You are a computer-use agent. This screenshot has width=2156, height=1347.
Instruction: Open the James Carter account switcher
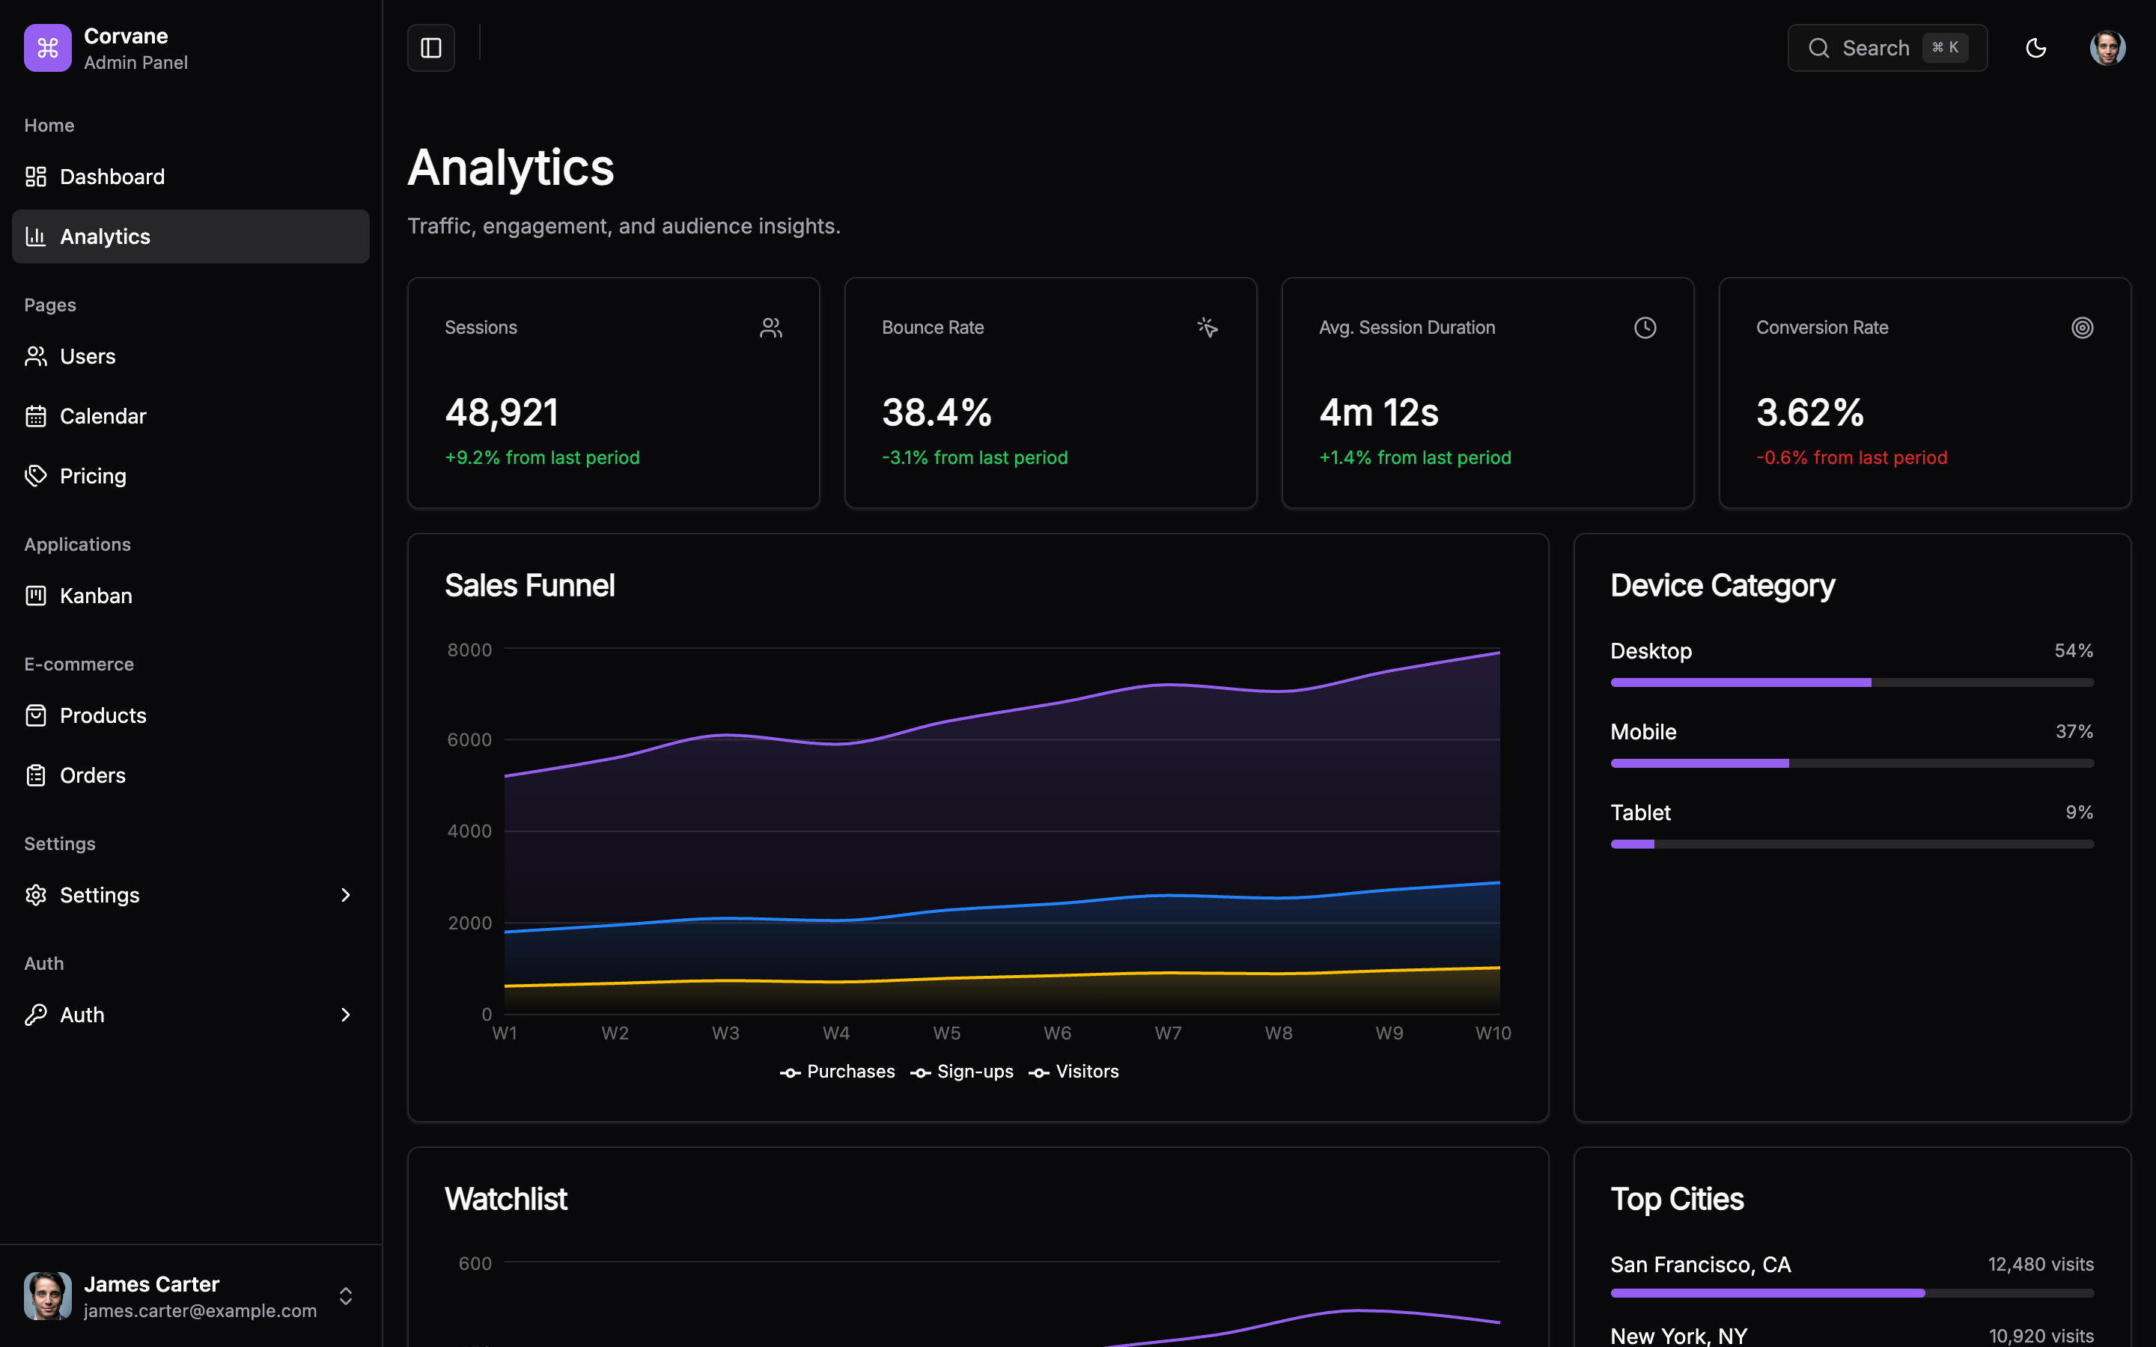pyautogui.click(x=191, y=1296)
